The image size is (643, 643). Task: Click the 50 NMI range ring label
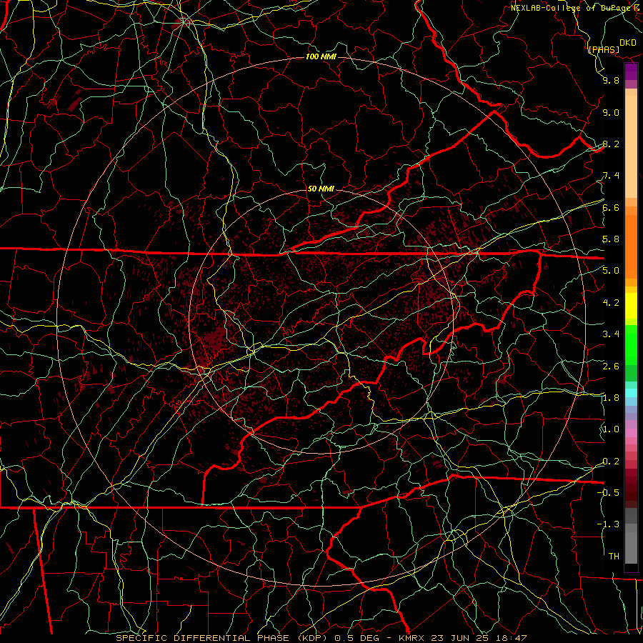(x=321, y=189)
